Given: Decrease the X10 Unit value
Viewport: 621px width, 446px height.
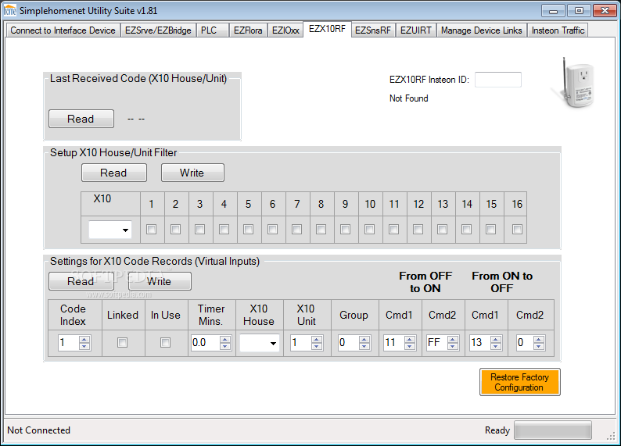Looking at the screenshot, I should point(317,346).
